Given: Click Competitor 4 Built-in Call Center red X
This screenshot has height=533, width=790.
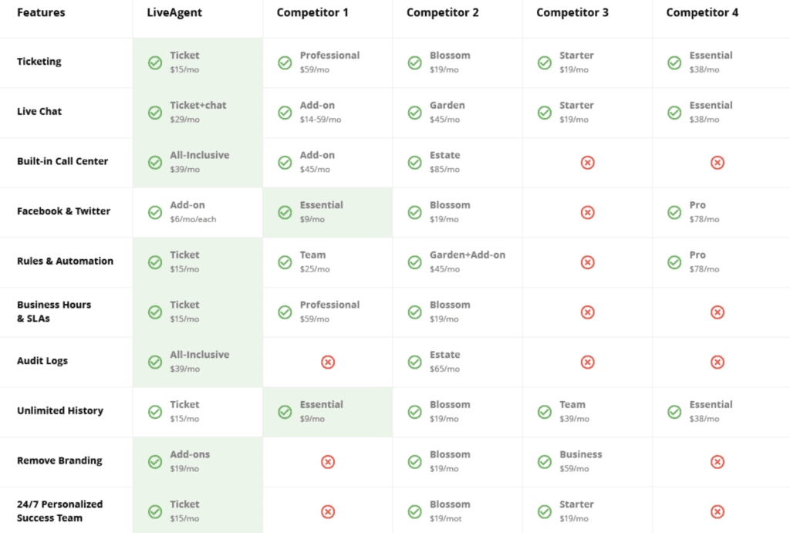Looking at the screenshot, I should click(x=717, y=163).
